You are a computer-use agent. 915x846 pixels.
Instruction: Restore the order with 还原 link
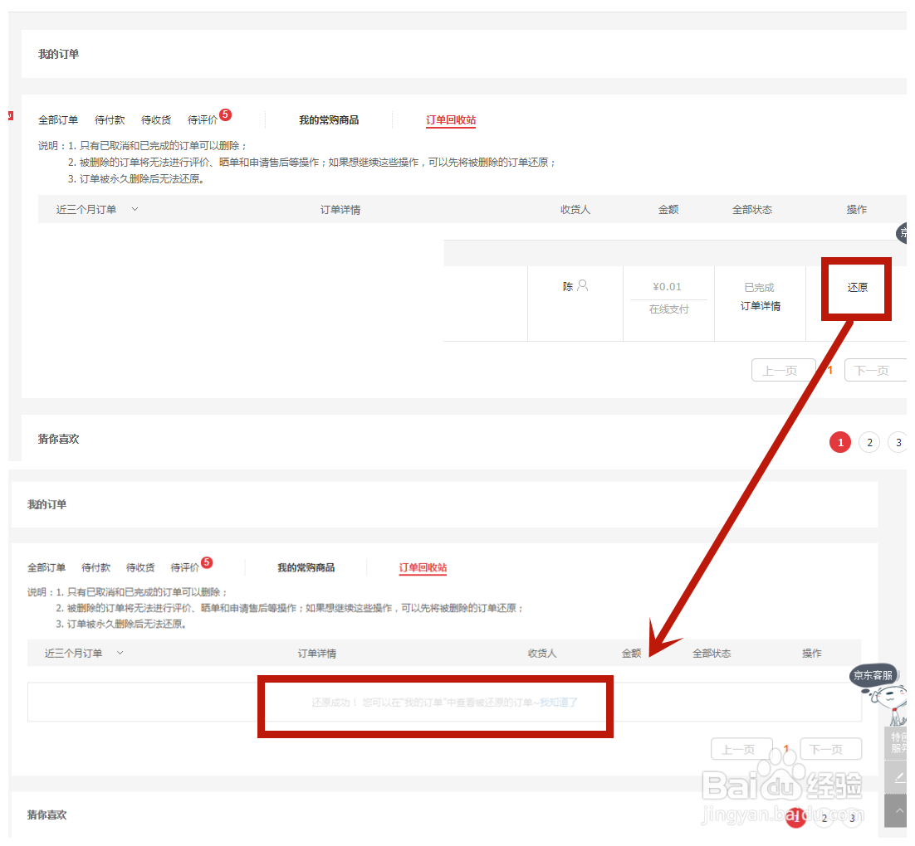(857, 288)
